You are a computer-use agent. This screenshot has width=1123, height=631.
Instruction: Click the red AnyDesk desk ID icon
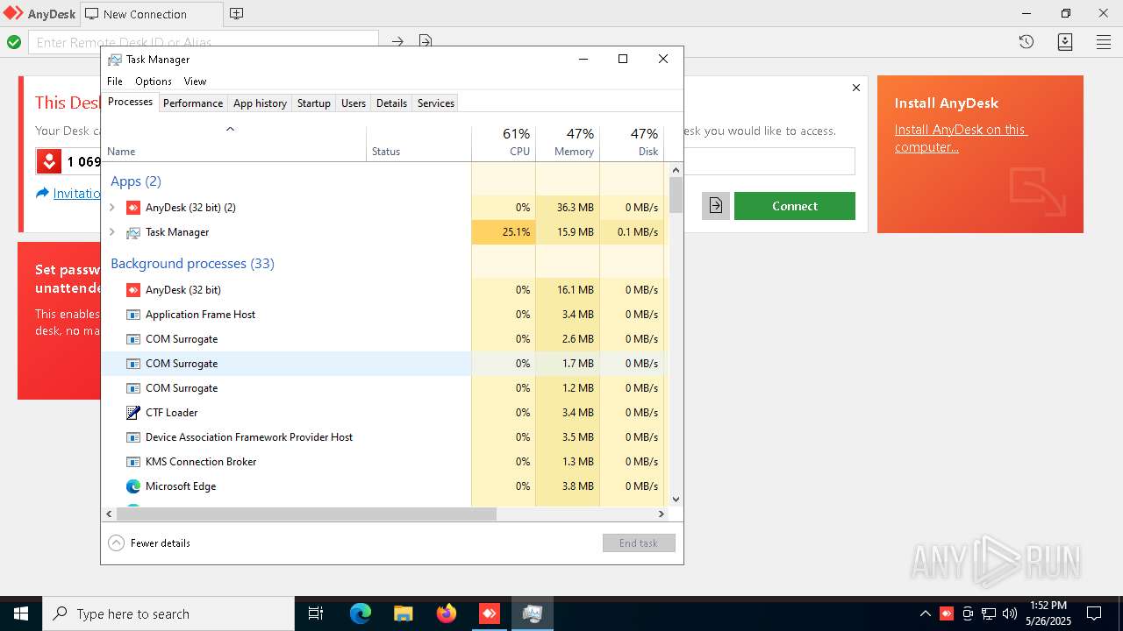(x=49, y=161)
